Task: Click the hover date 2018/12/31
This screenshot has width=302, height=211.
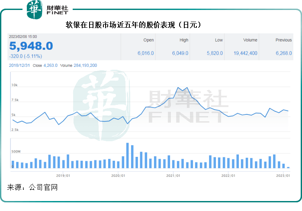Action: pos(19,65)
